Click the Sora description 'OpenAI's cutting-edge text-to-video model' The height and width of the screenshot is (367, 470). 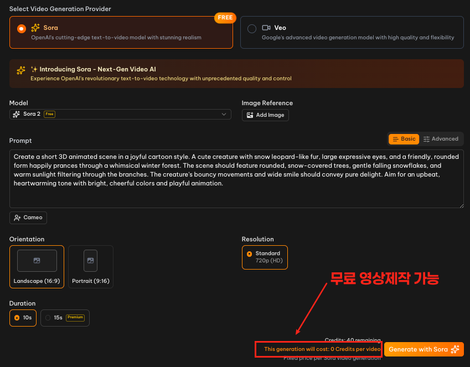[x=116, y=38]
